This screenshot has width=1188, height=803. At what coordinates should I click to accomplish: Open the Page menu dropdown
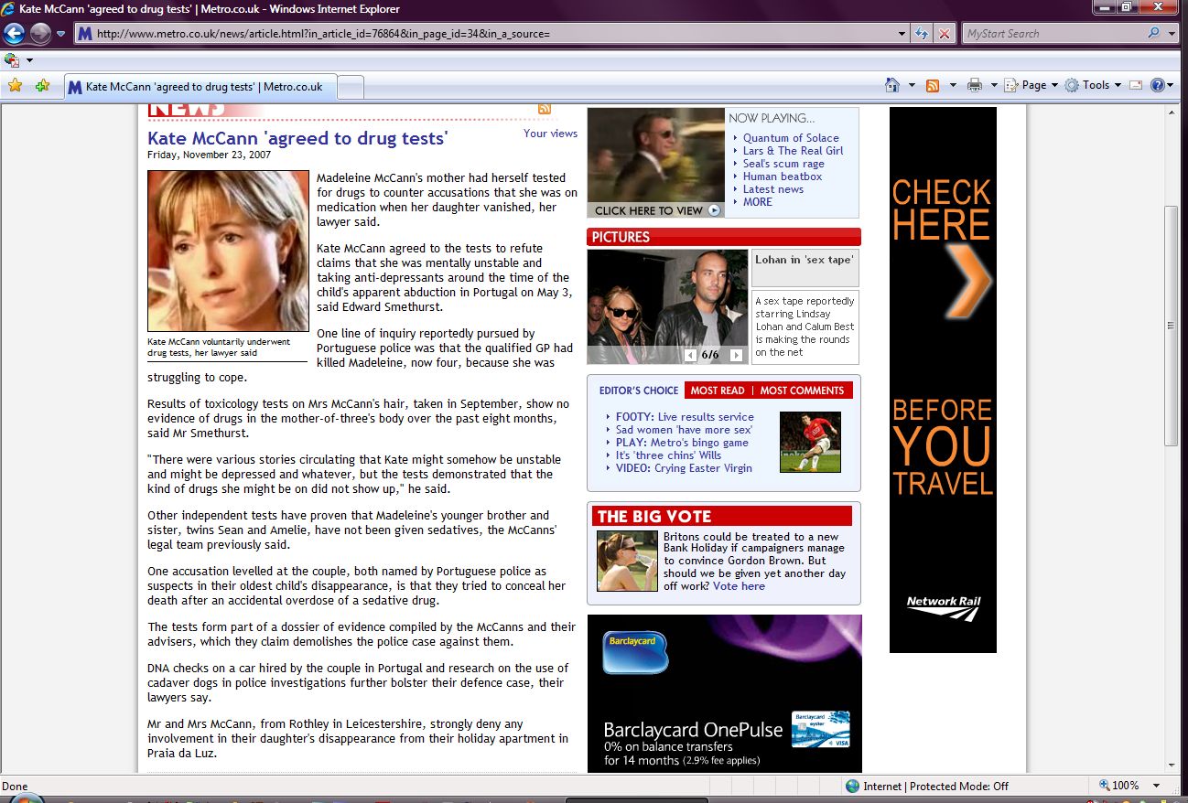[1031, 85]
